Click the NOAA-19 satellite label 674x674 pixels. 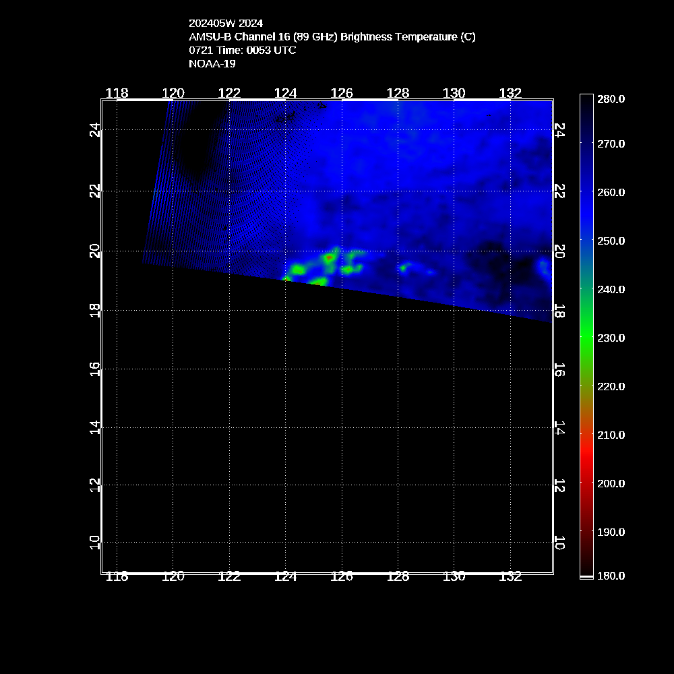click(212, 63)
